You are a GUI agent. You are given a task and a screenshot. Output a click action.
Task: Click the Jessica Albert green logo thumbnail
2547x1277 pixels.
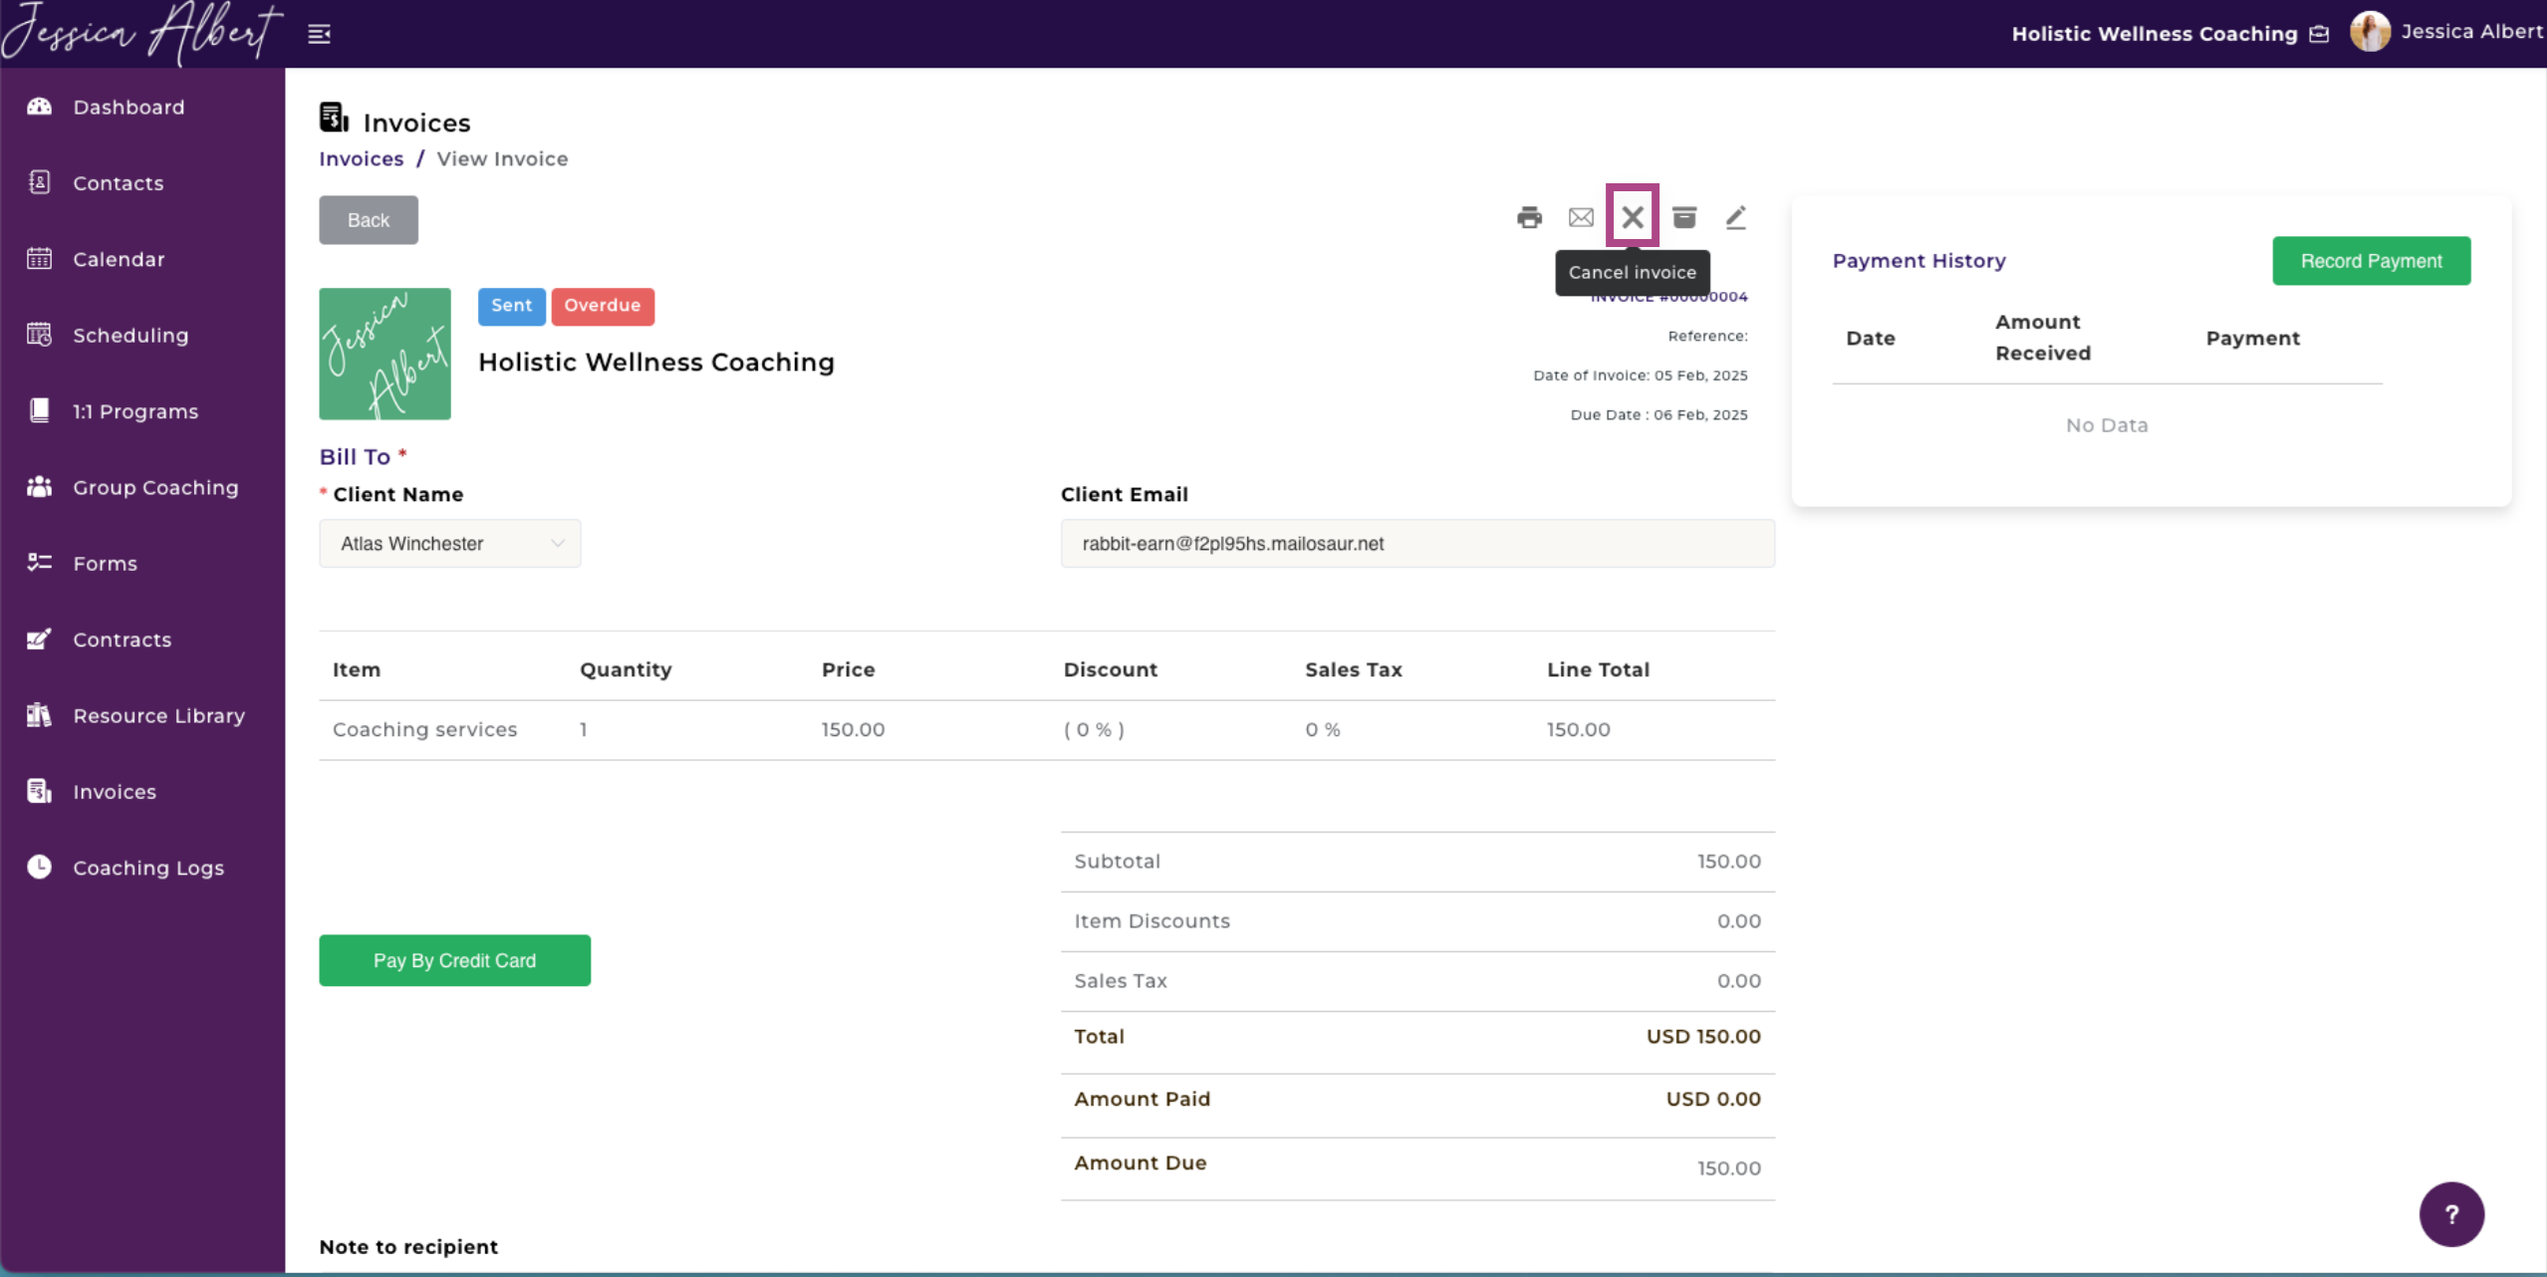[384, 354]
